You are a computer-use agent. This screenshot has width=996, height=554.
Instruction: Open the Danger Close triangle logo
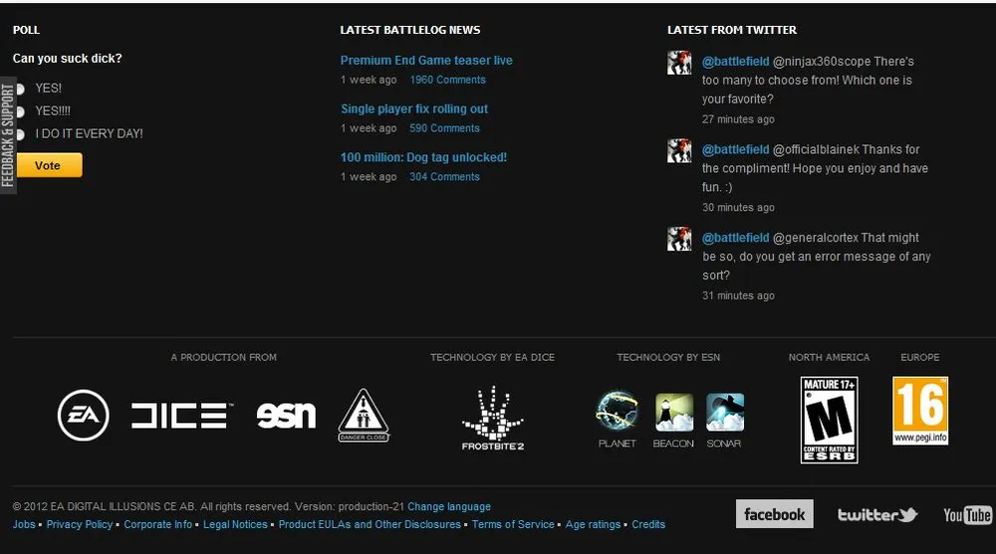[364, 415]
